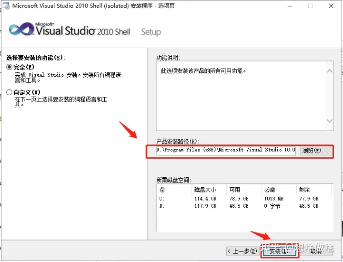343x262 pixels.
Task: Cancel setup with the 取消 button
Action: click(x=316, y=251)
